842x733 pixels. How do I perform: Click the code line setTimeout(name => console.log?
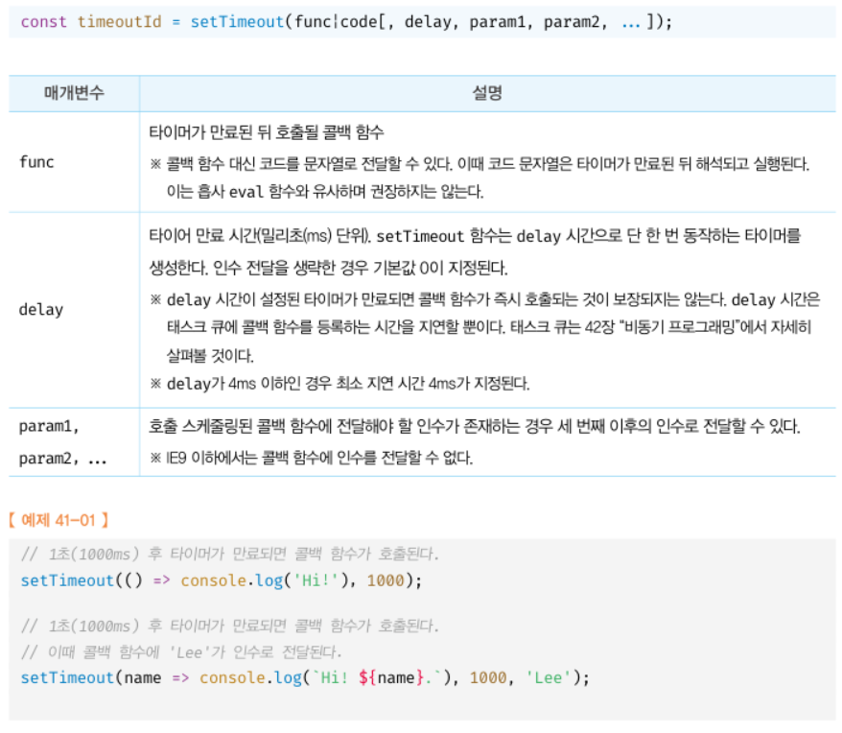tap(305, 677)
